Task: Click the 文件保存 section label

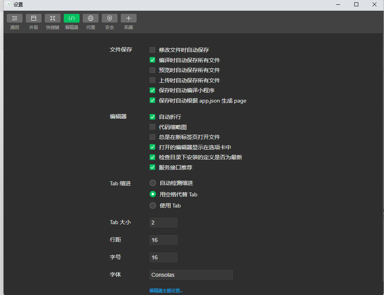Action: (x=121, y=50)
